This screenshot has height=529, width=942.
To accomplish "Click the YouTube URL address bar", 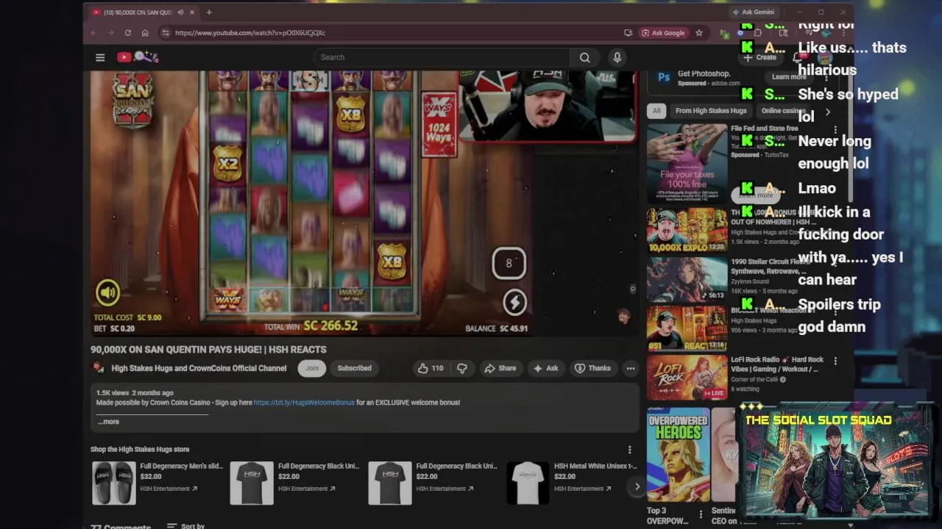I will pos(390,32).
